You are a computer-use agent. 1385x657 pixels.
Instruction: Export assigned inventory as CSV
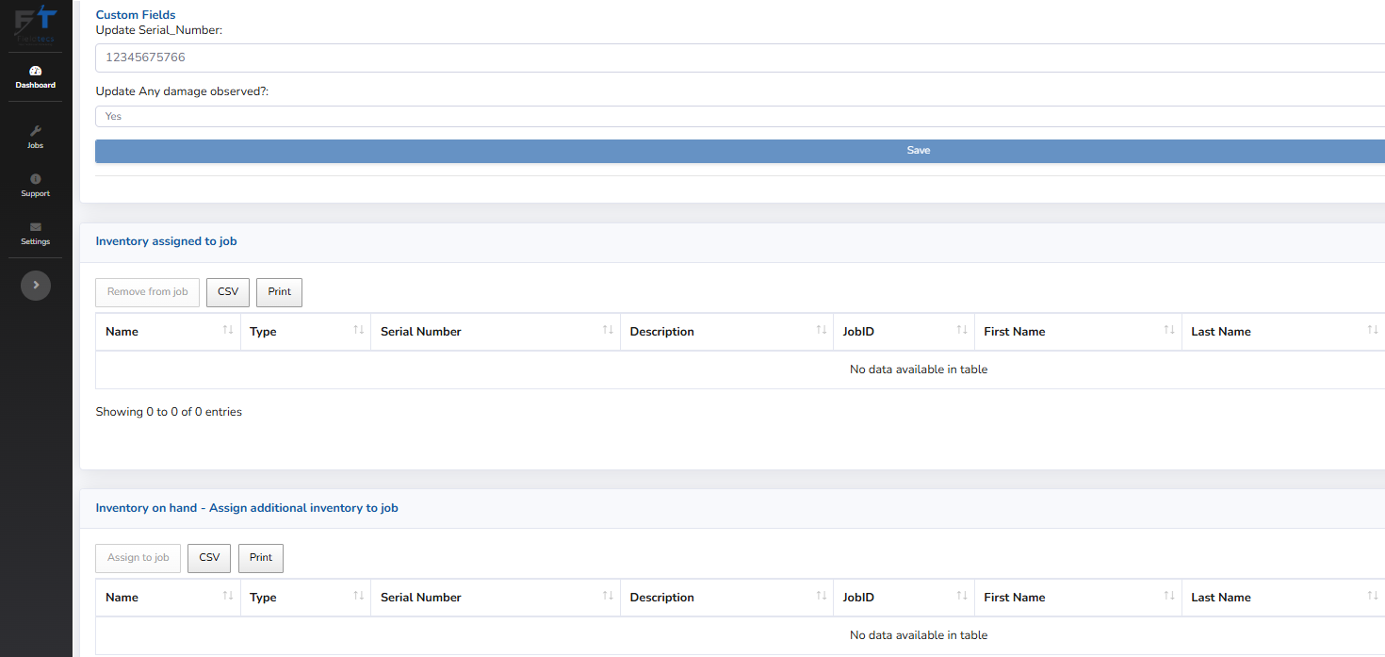click(228, 292)
